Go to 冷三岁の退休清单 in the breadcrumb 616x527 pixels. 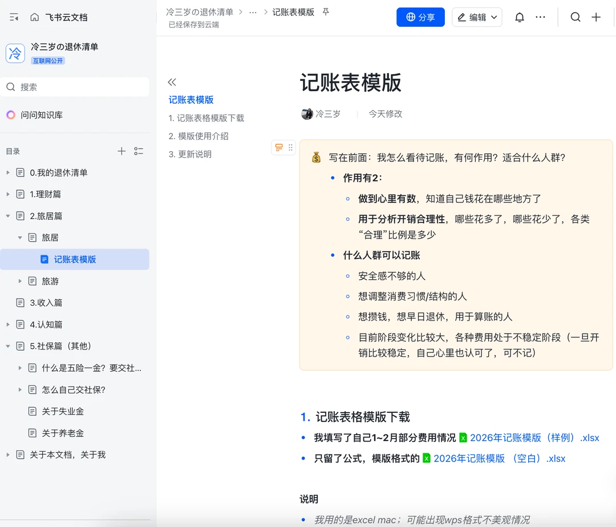pos(200,12)
